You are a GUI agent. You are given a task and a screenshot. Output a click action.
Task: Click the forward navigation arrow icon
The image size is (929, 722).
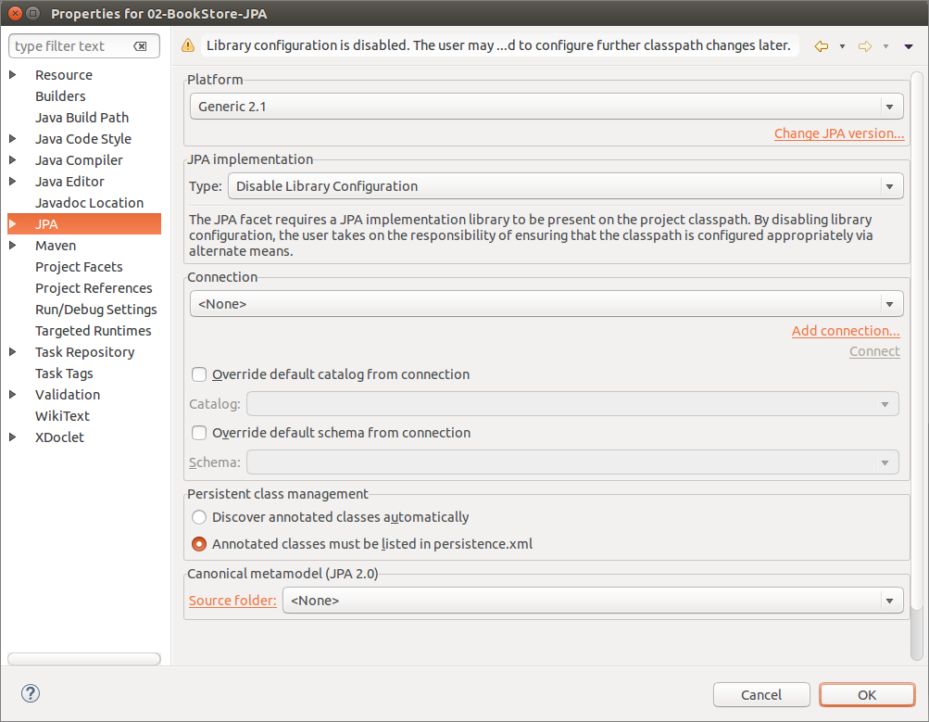tap(865, 46)
